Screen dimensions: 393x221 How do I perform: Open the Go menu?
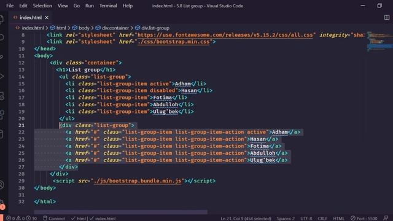point(76,6)
